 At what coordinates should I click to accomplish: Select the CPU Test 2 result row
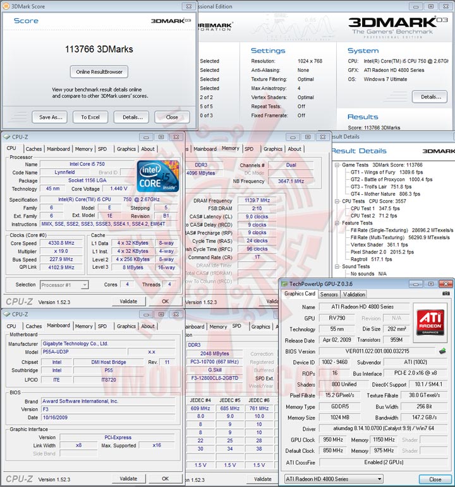pyautogui.click(x=373, y=216)
